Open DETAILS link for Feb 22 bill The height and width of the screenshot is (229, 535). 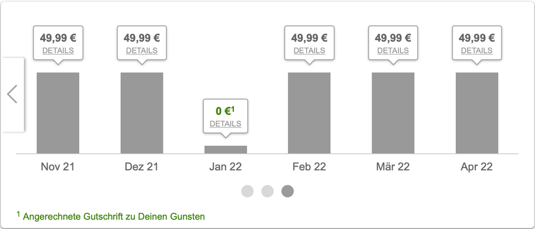(x=309, y=51)
